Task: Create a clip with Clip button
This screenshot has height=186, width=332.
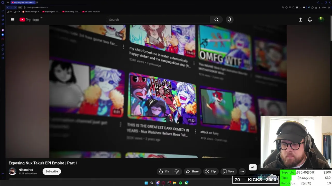Action: (210, 171)
